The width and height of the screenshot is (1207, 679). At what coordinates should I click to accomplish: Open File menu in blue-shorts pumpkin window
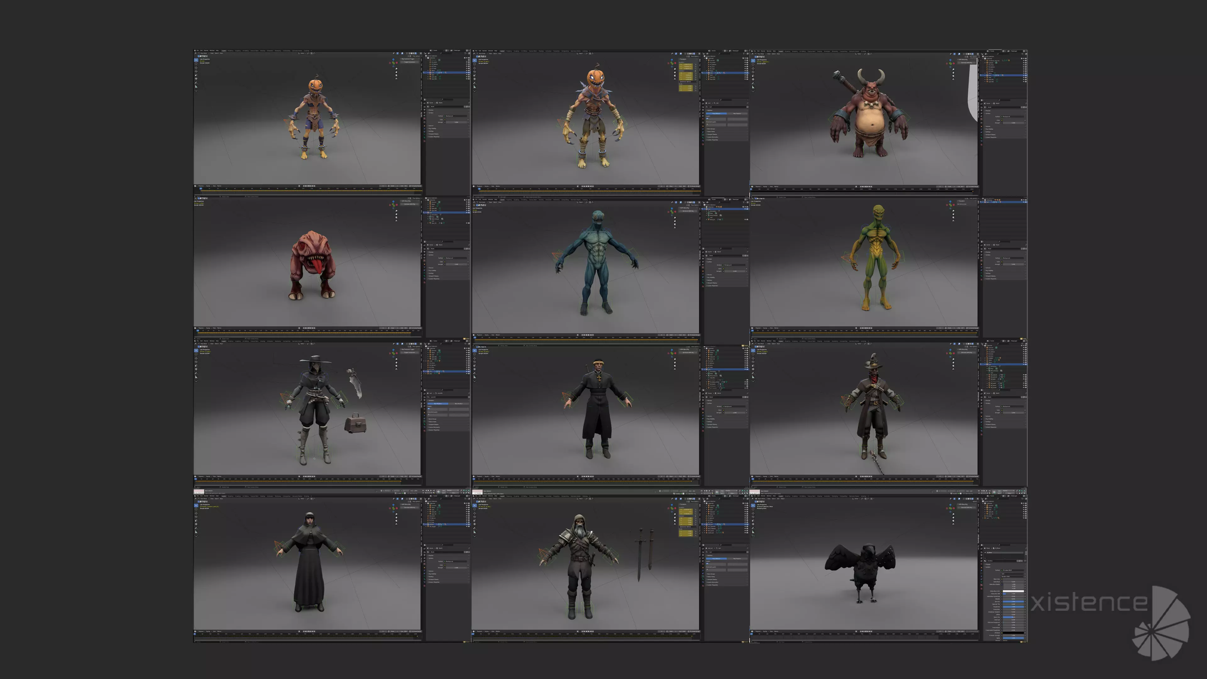198,51
